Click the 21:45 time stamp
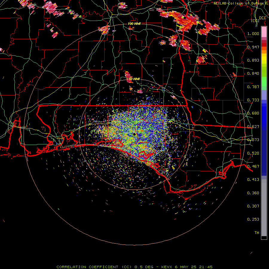Viewport: 269px width, 269px height. point(206,267)
